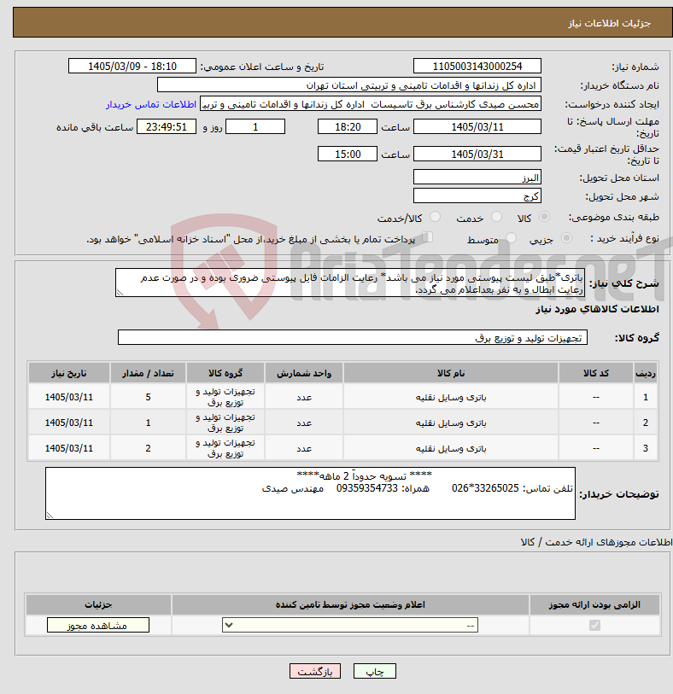Click the کد کالا column header
Screen dimensions: 673x694
coord(595,373)
